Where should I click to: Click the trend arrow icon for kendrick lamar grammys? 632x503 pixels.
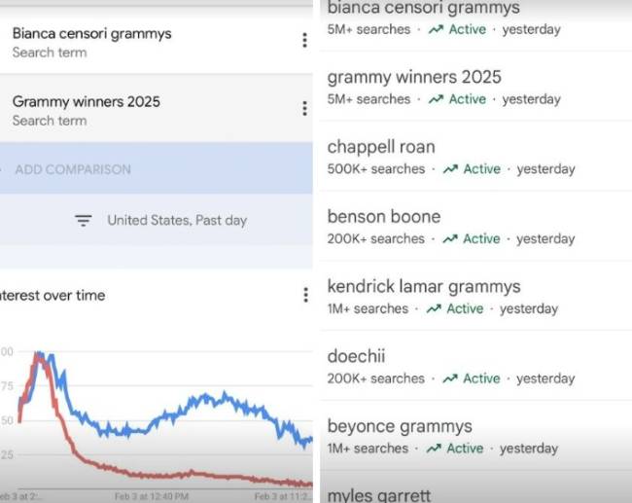[434, 309]
